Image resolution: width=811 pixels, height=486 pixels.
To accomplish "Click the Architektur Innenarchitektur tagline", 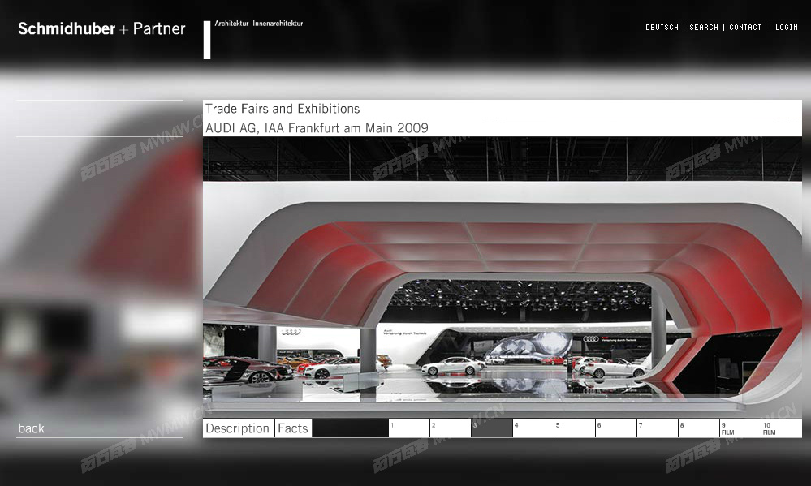I will click(259, 24).
